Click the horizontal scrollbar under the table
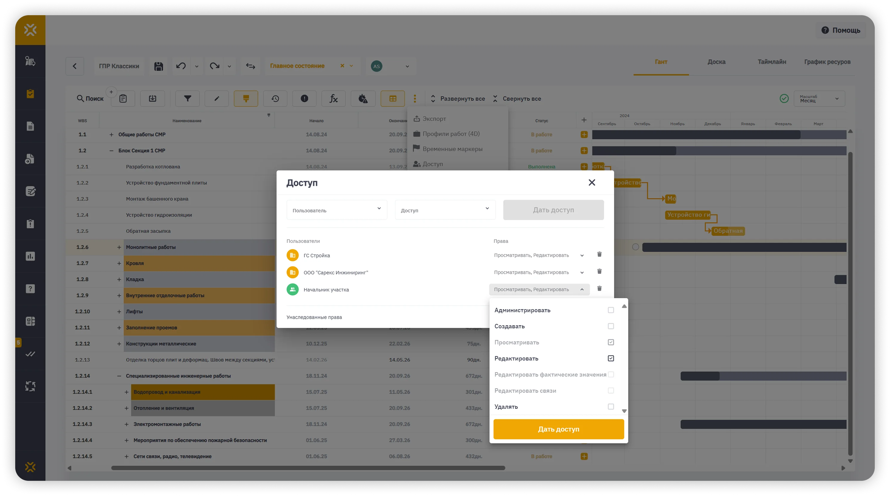 click(308, 468)
